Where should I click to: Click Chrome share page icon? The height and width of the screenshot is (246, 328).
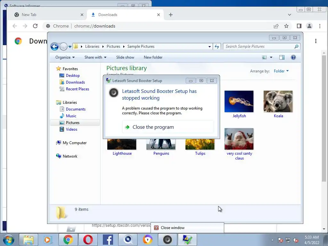(276, 26)
